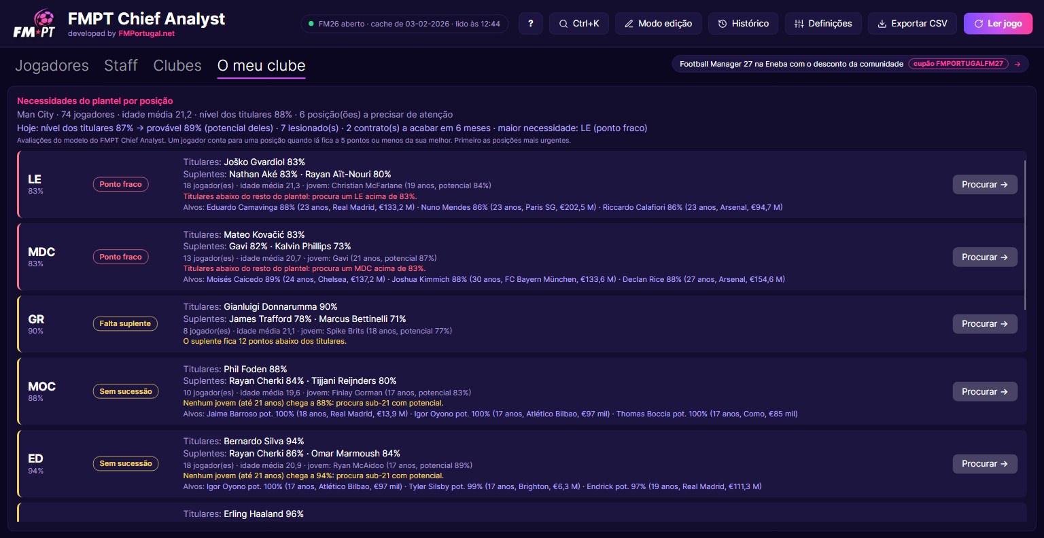Click the arrow icon in the Eneba banner
This screenshot has width=1044, height=538.
coord(1017,64)
